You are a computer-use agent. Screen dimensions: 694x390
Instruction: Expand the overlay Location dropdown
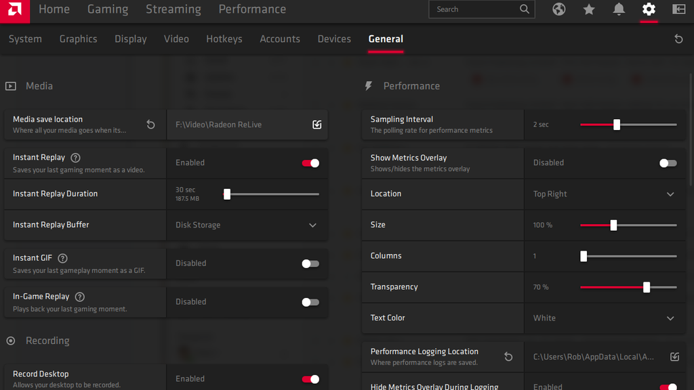click(670, 194)
